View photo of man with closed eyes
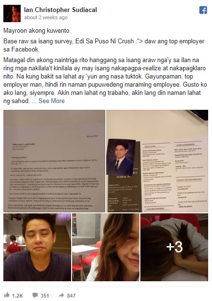212x301 pixels. click(x=37, y=247)
